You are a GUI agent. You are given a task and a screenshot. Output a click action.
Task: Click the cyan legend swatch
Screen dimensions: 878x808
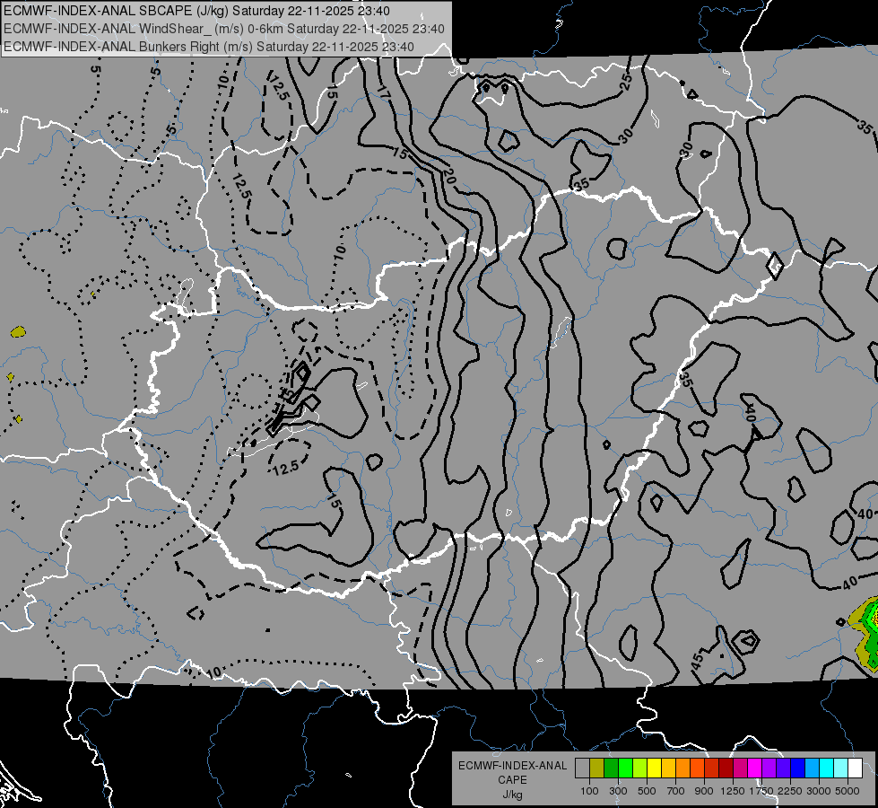(827, 768)
